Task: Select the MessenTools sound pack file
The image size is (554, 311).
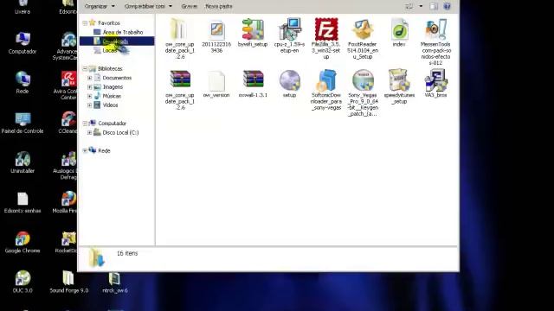Action: point(435,29)
